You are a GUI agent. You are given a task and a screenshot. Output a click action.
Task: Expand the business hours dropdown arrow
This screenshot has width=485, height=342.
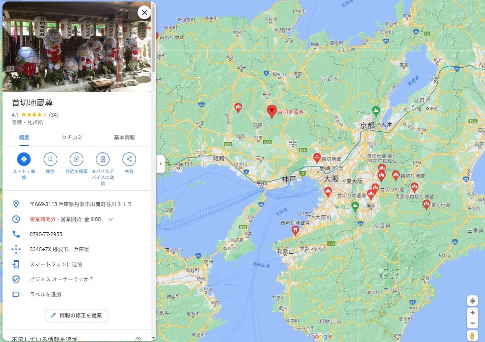point(111,219)
